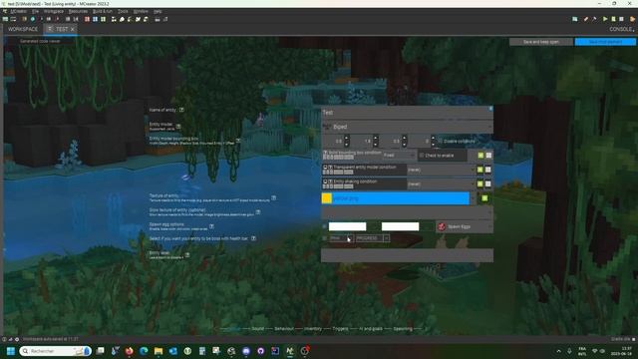Go to the Sound page

(x=257, y=329)
